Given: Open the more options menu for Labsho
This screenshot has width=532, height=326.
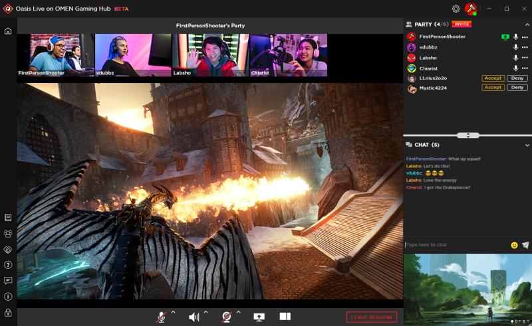Looking at the screenshot, I should click(525, 58).
